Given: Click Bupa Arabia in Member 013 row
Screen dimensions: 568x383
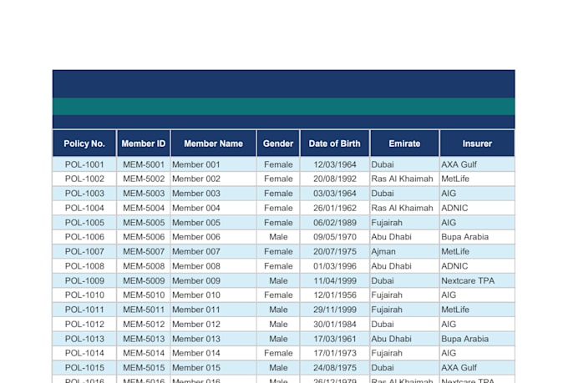Looking at the screenshot, I should (x=477, y=339).
